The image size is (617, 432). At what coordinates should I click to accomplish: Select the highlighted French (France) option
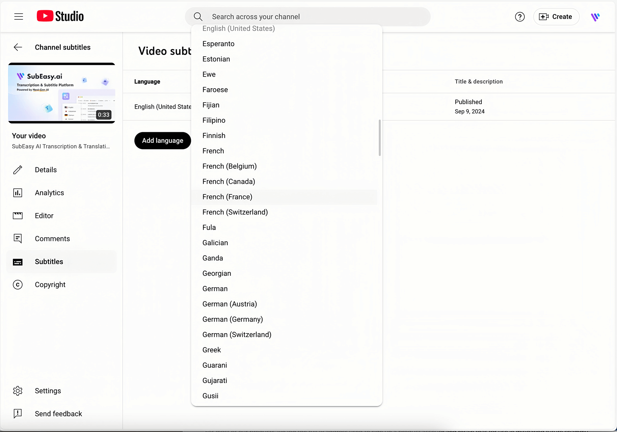[284, 197]
